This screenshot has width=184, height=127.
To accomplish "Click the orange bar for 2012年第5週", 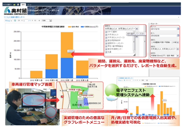I will [x=36, y=75].
